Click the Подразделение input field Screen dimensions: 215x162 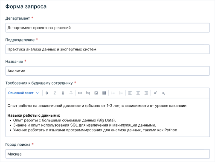[x=107, y=49]
